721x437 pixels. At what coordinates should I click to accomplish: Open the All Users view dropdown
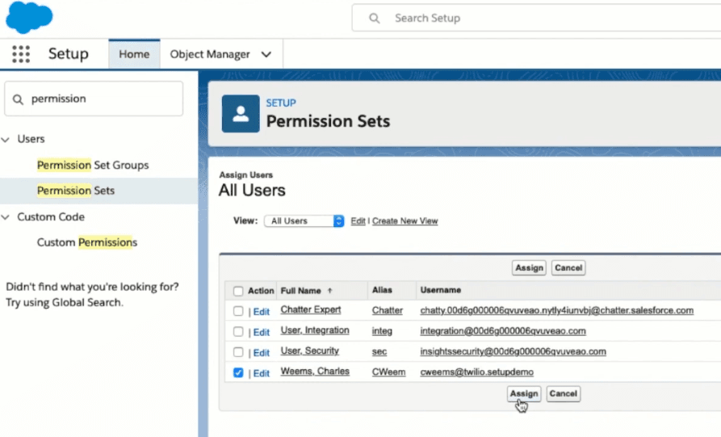tap(304, 221)
